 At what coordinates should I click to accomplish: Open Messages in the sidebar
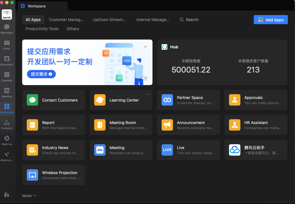pyautogui.click(x=7, y=29)
